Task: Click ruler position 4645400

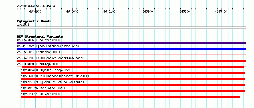Action: (x=221, y=11)
